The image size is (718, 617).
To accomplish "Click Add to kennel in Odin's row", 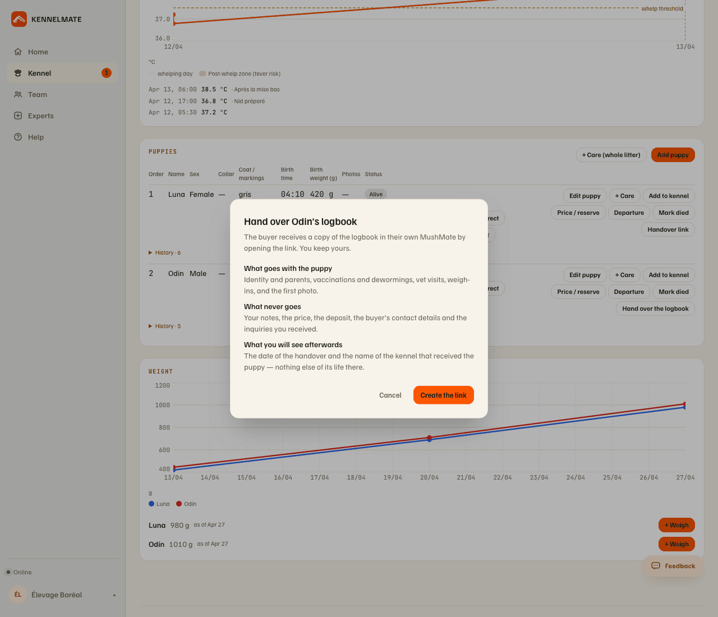I will [x=669, y=275].
